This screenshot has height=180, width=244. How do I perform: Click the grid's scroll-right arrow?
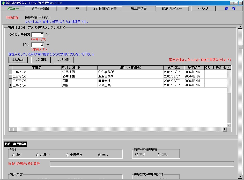[x=225, y=129]
